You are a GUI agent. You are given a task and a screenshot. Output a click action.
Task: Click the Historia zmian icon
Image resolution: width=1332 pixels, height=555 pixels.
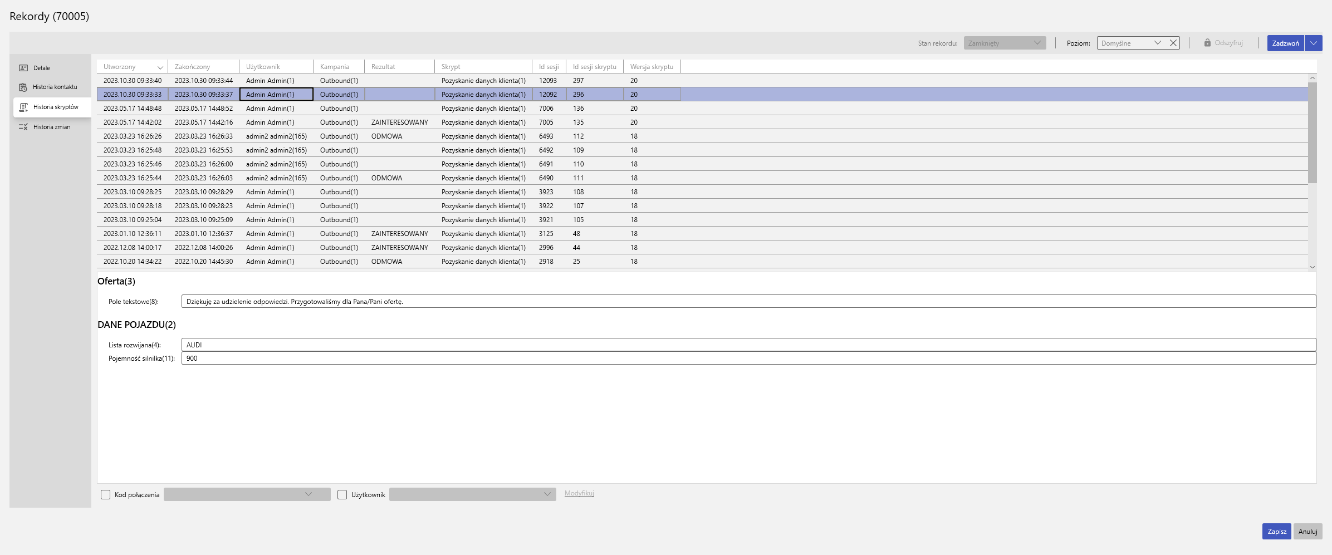23,127
